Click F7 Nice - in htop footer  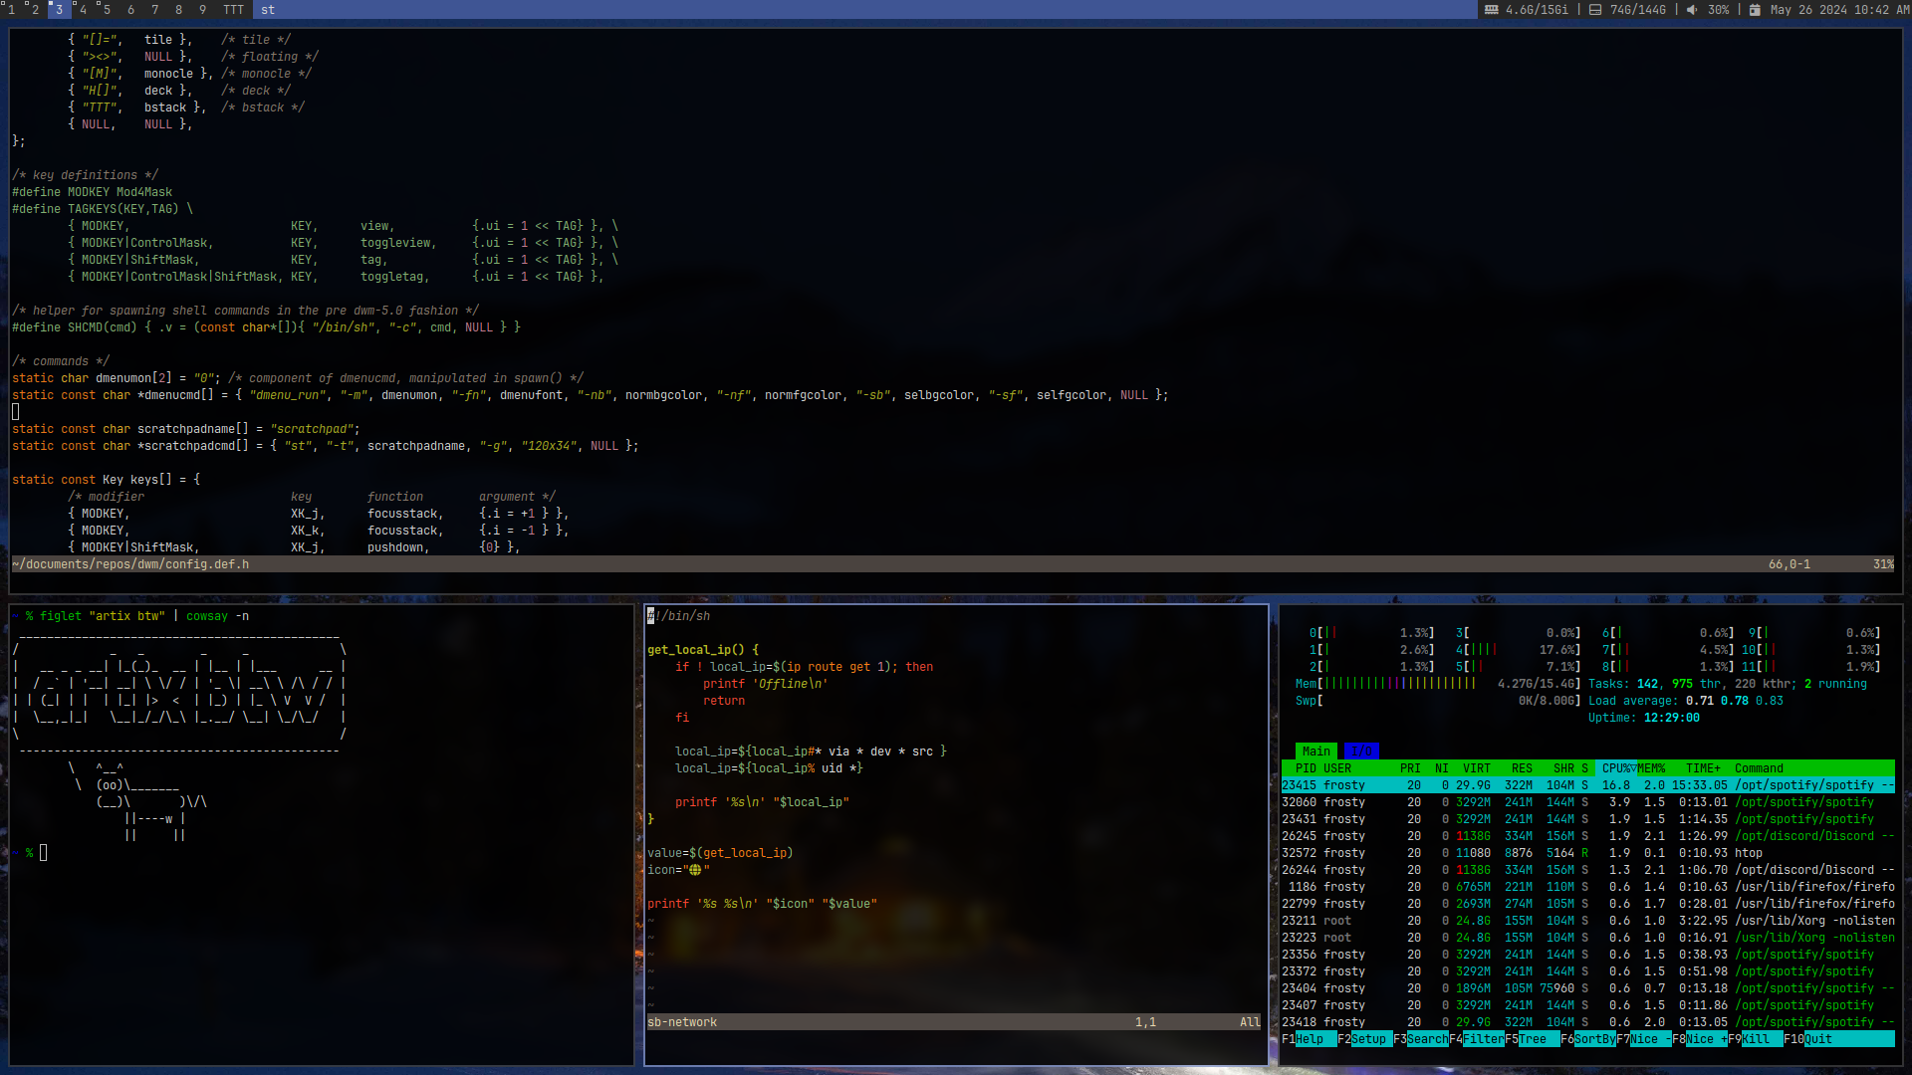pyautogui.click(x=1644, y=1039)
